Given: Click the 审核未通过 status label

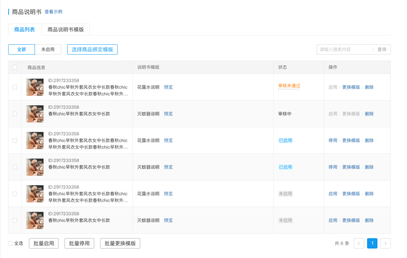Looking at the screenshot, I should (x=289, y=86).
